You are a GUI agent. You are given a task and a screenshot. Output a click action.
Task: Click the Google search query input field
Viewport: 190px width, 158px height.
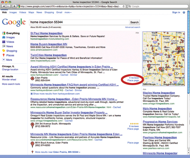point(79,22)
